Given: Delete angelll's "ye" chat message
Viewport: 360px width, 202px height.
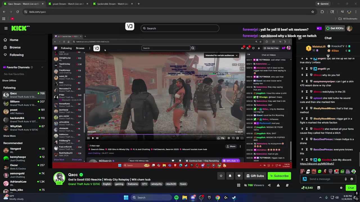Looking at the screenshot, I should [x=302, y=68].
